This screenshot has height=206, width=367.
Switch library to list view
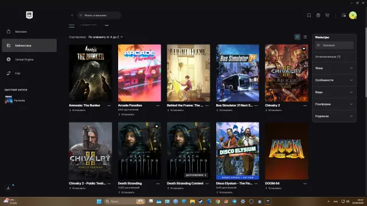[x=305, y=37]
